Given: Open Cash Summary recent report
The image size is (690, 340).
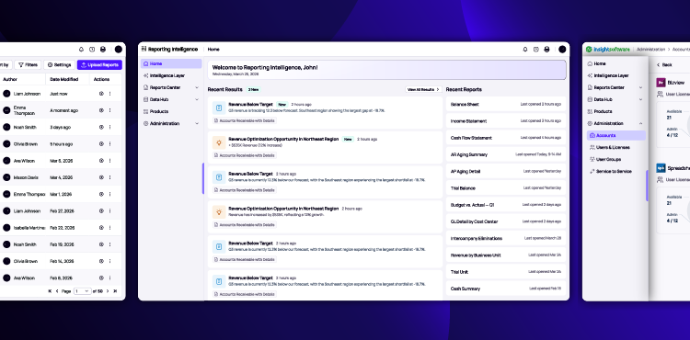Looking at the screenshot, I should tap(506, 289).
